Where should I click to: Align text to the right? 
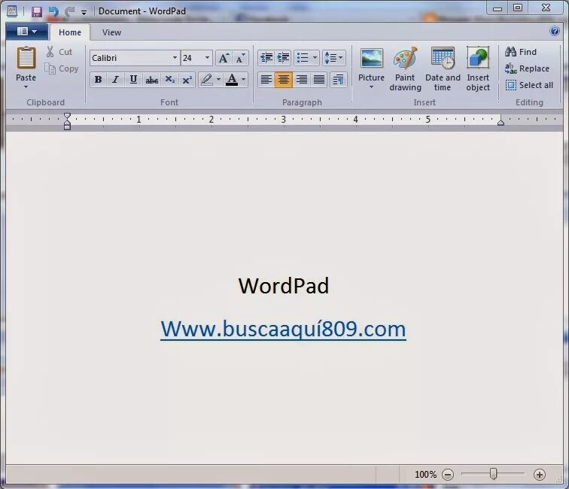pos(302,80)
